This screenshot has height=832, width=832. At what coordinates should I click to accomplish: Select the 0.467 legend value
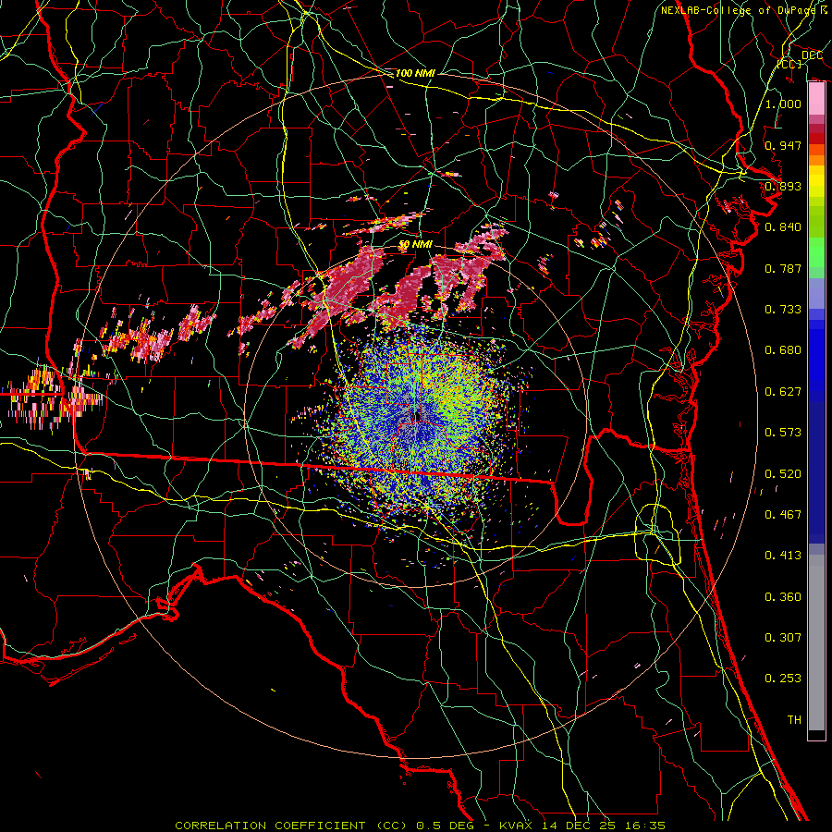click(783, 515)
